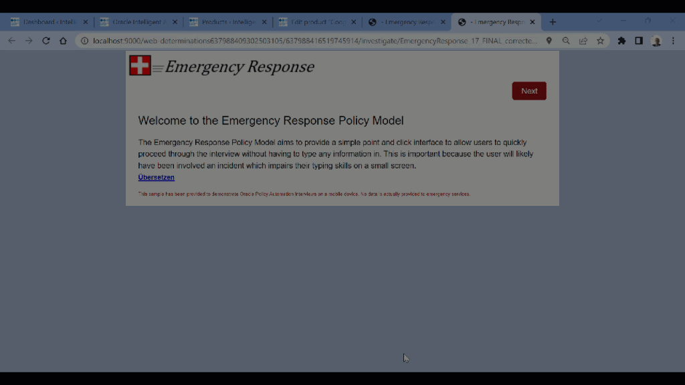This screenshot has height=385, width=685.
Task: Go back in the browser
Action: click(x=12, y=41)
